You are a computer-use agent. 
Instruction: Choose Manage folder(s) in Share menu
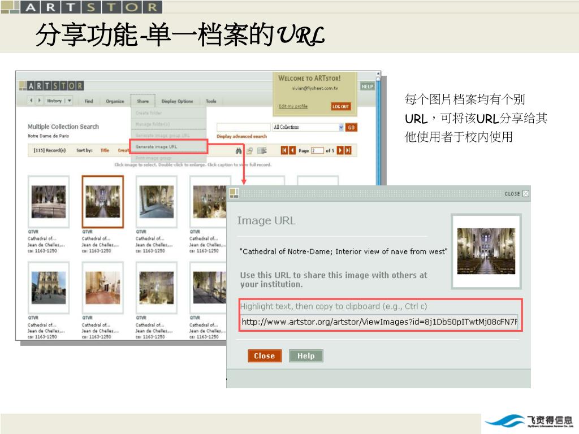[168, 124]
